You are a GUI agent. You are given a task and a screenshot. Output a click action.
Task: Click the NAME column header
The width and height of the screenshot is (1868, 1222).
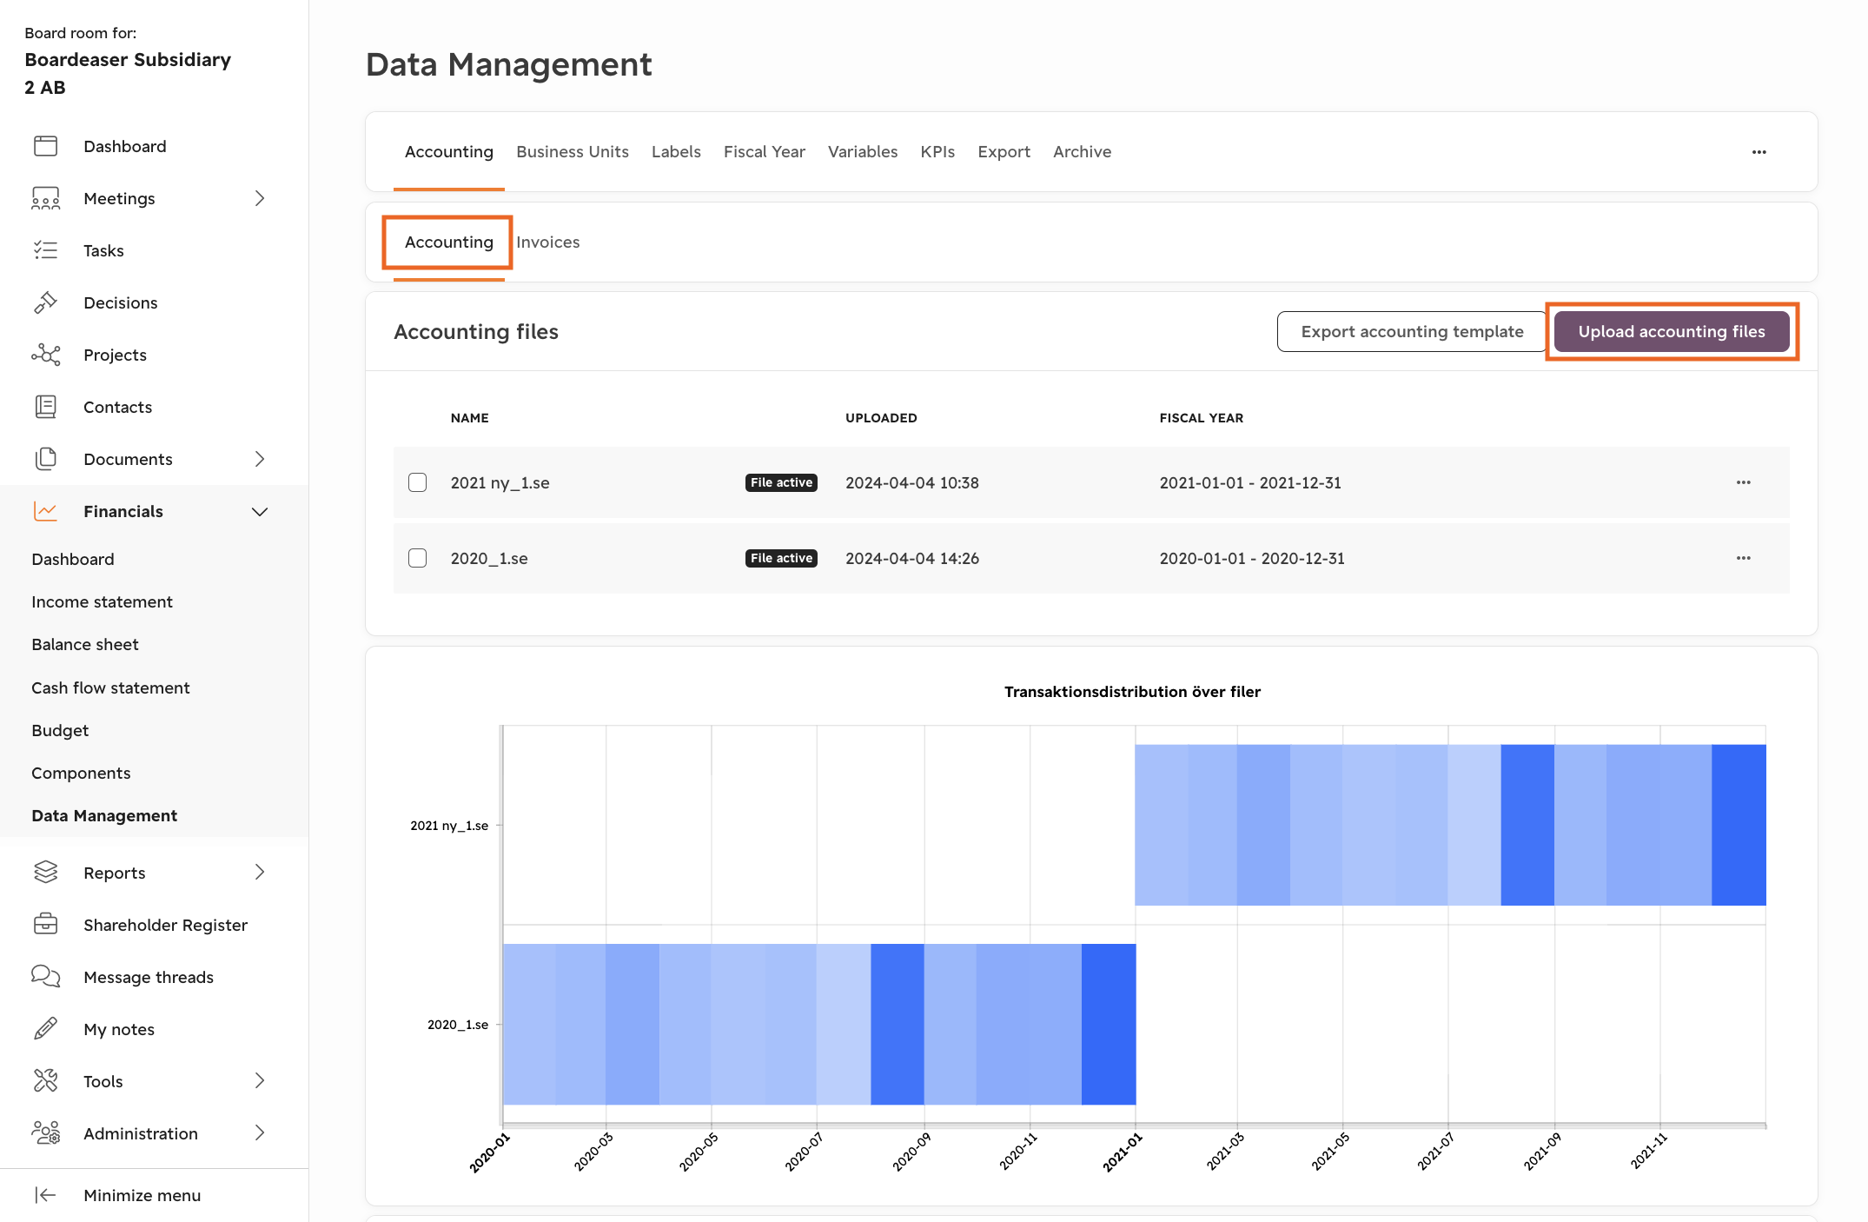[469, 418]
